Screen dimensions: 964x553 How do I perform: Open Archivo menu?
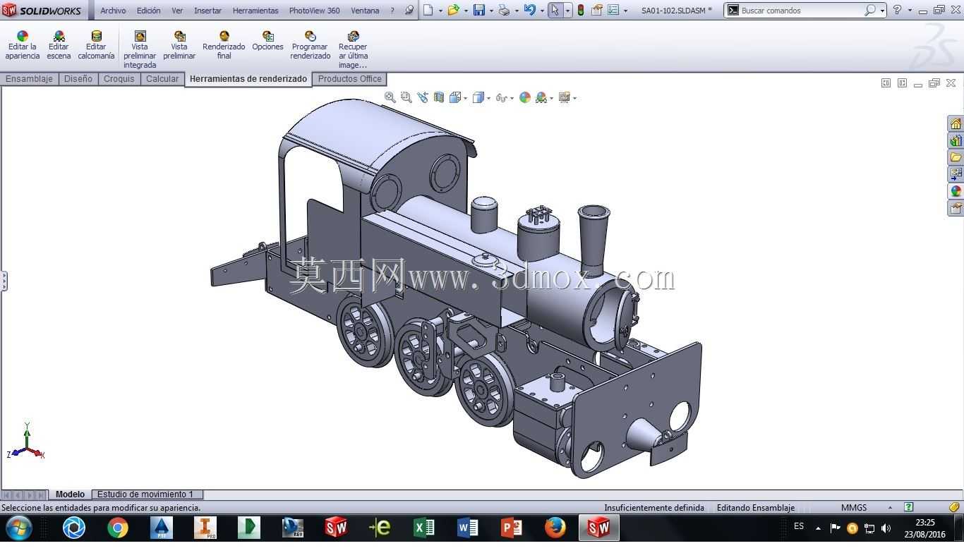point(113,11)
